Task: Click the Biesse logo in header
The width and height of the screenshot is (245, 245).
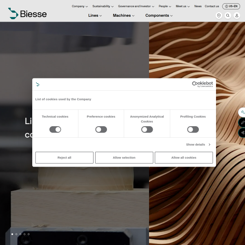Action: [27, 13]
